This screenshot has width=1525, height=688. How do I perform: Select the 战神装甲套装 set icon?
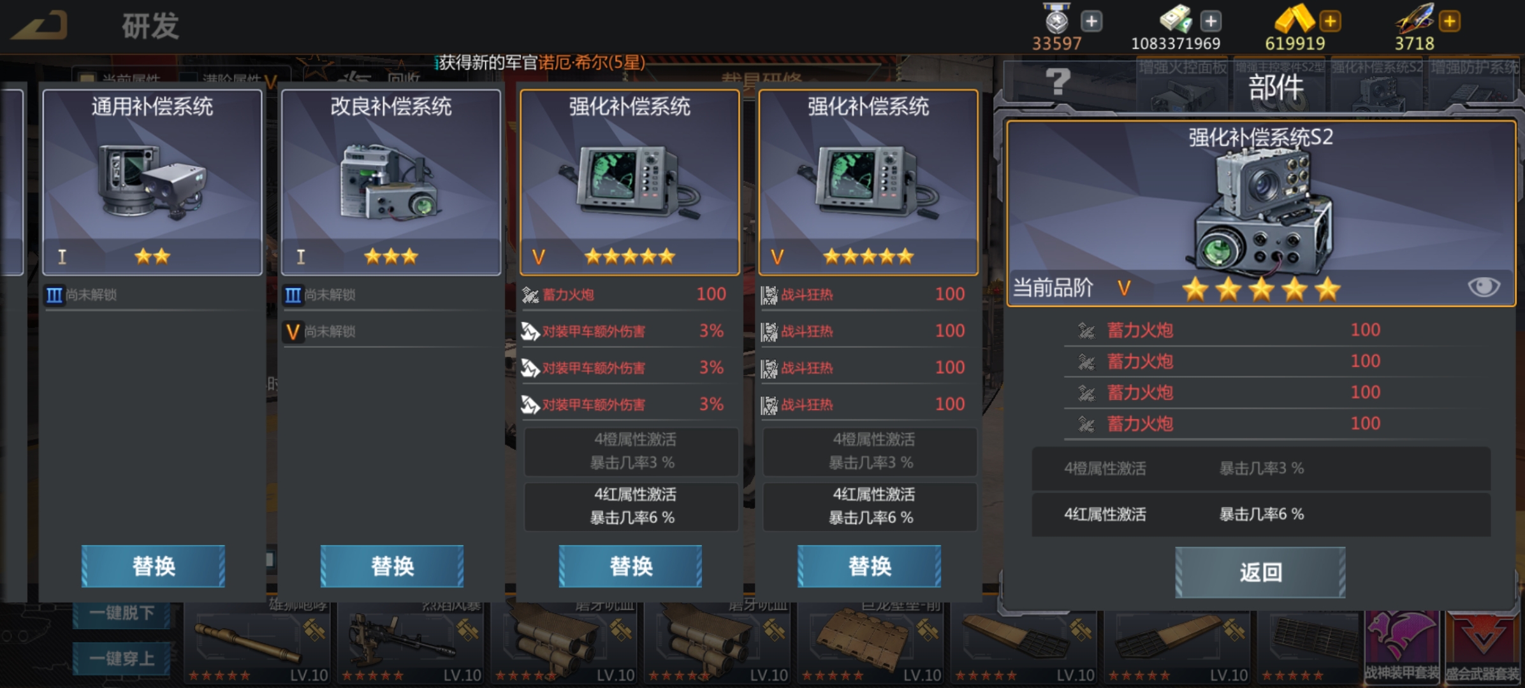coord(1401,647)
